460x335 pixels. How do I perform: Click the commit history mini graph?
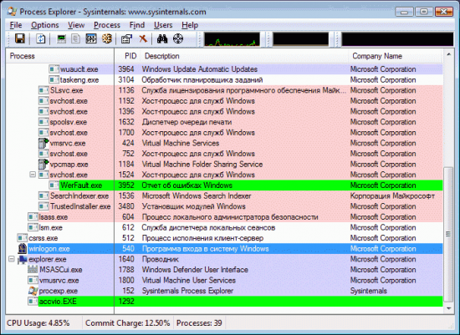tap(301, 39)
